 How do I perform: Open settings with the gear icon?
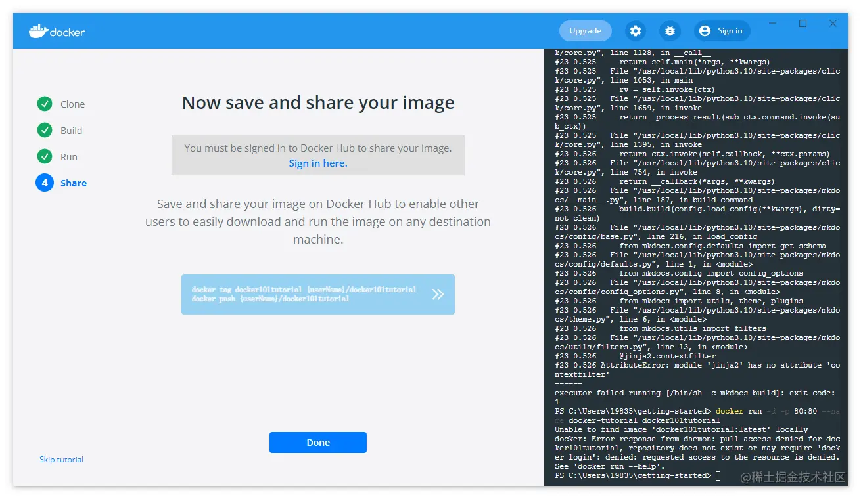point(635,31)
